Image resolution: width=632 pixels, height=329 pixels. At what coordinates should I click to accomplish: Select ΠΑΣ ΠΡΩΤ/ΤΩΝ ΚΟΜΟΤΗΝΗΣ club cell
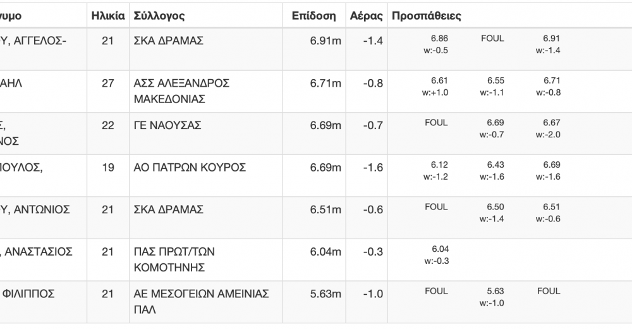point(205,259)
